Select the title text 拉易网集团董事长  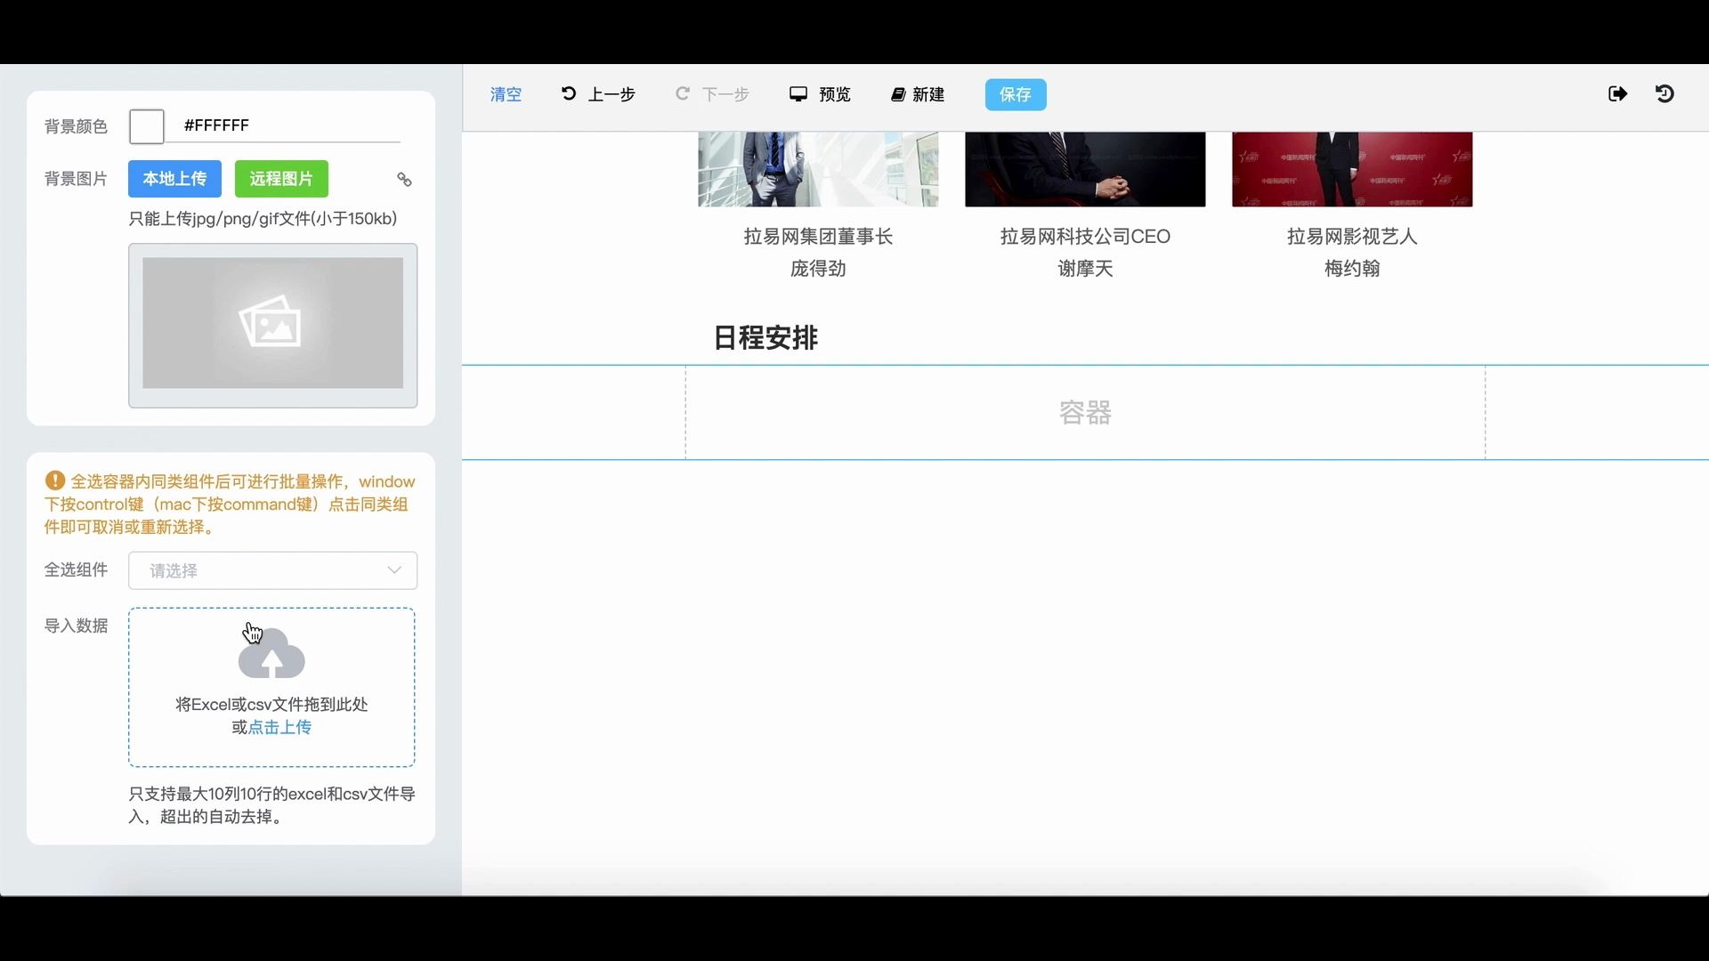[818, 237]
